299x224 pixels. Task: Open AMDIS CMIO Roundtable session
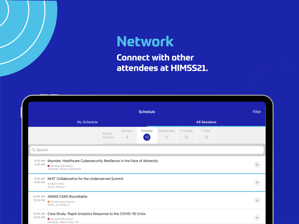pos(147,201)
